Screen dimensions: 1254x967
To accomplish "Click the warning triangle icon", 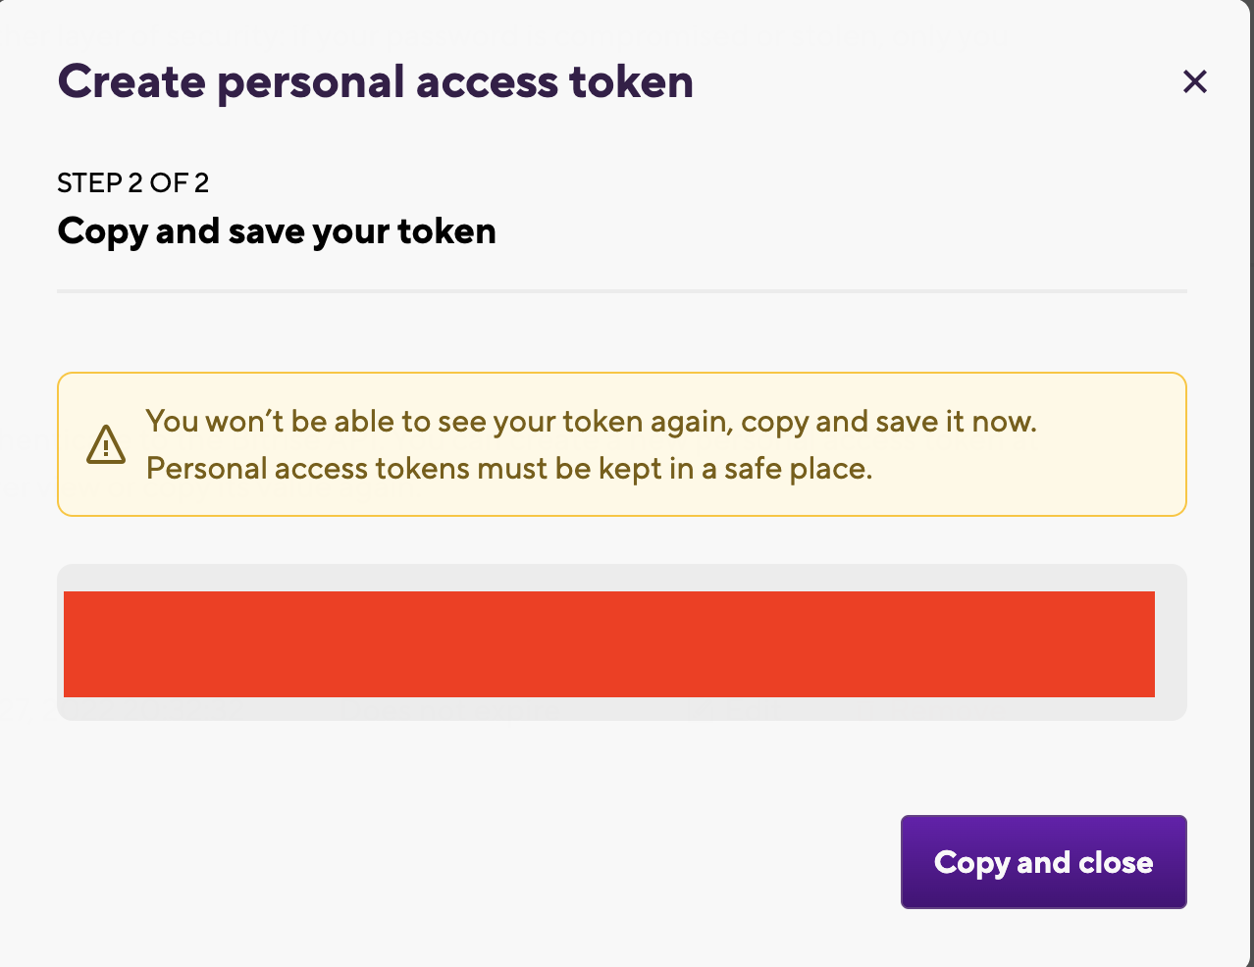I will (x=106, y=444).
